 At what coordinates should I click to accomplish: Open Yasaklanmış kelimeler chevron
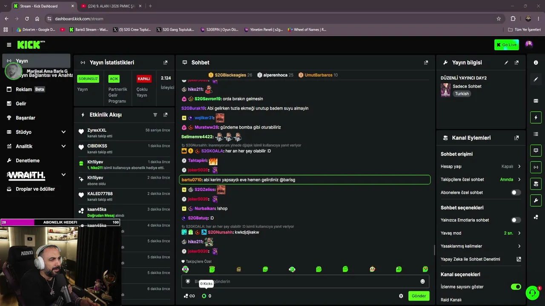click(x=519, y=246)
